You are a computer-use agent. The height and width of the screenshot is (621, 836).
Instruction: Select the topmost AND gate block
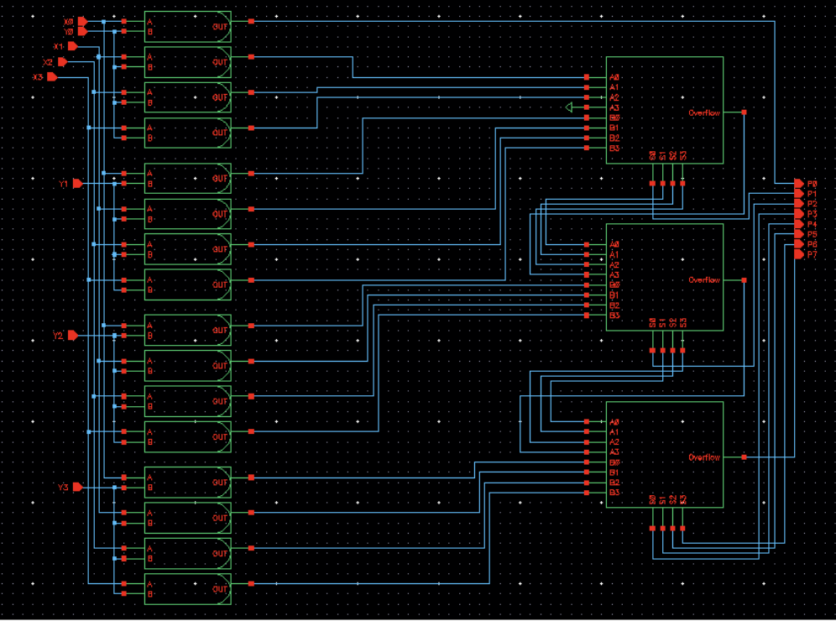click(x=187, y=26)
